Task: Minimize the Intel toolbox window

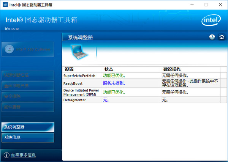Action: (192, 5)
